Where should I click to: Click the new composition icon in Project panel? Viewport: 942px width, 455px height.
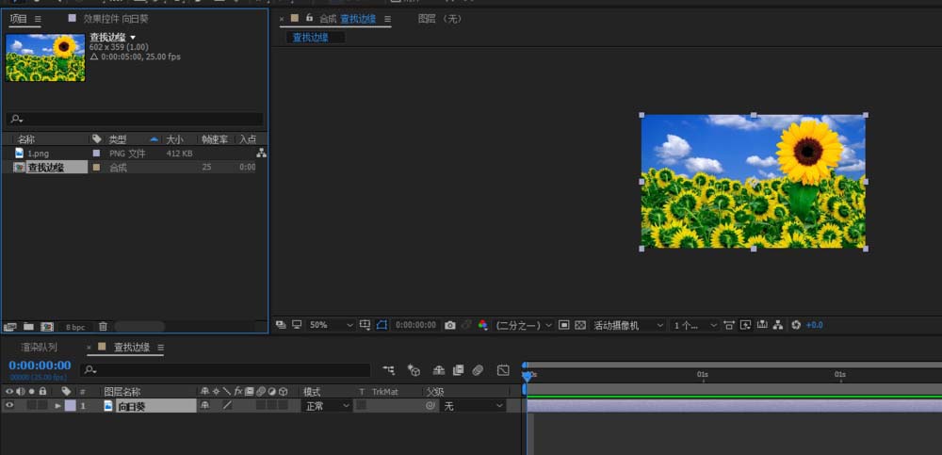pyautogui.click(x=47, y=327)
